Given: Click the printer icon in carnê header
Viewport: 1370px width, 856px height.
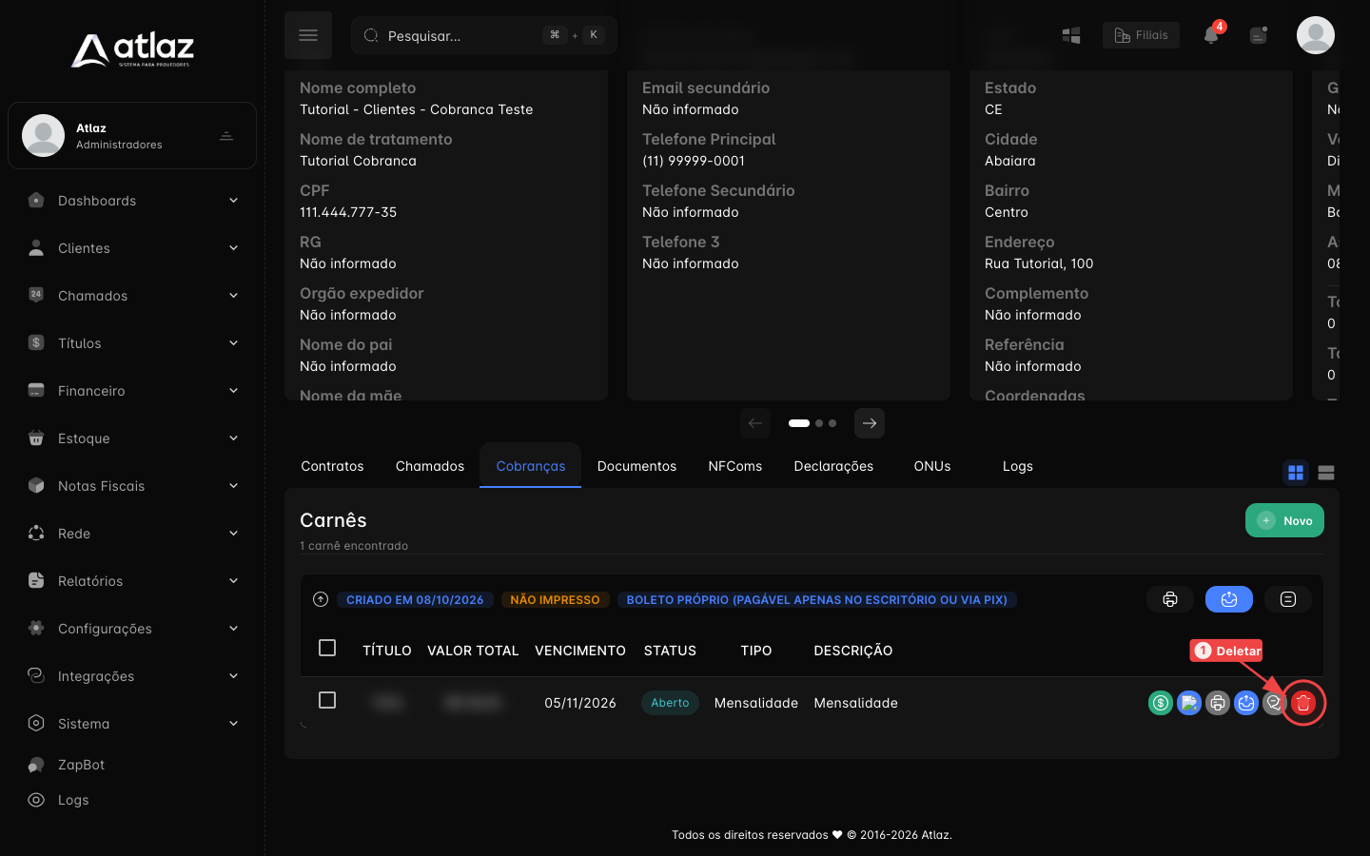Looking at the screenshot, I should pos(1170,599).
